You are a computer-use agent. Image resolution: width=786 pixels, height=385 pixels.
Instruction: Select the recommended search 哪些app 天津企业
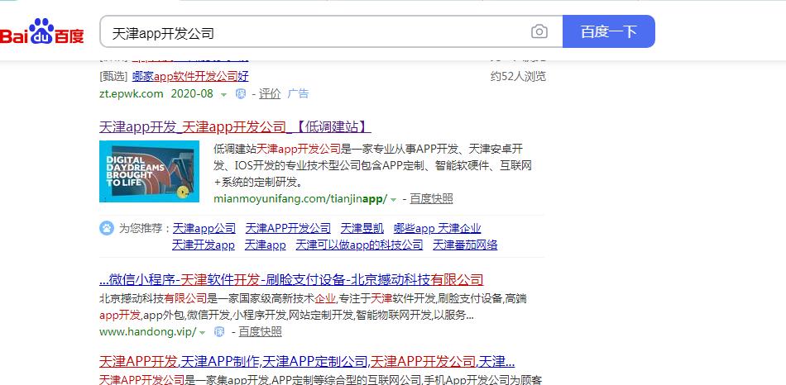coord(437,228)
